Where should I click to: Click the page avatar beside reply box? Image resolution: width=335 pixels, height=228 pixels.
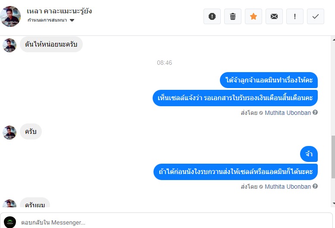[x=10, y=222]
